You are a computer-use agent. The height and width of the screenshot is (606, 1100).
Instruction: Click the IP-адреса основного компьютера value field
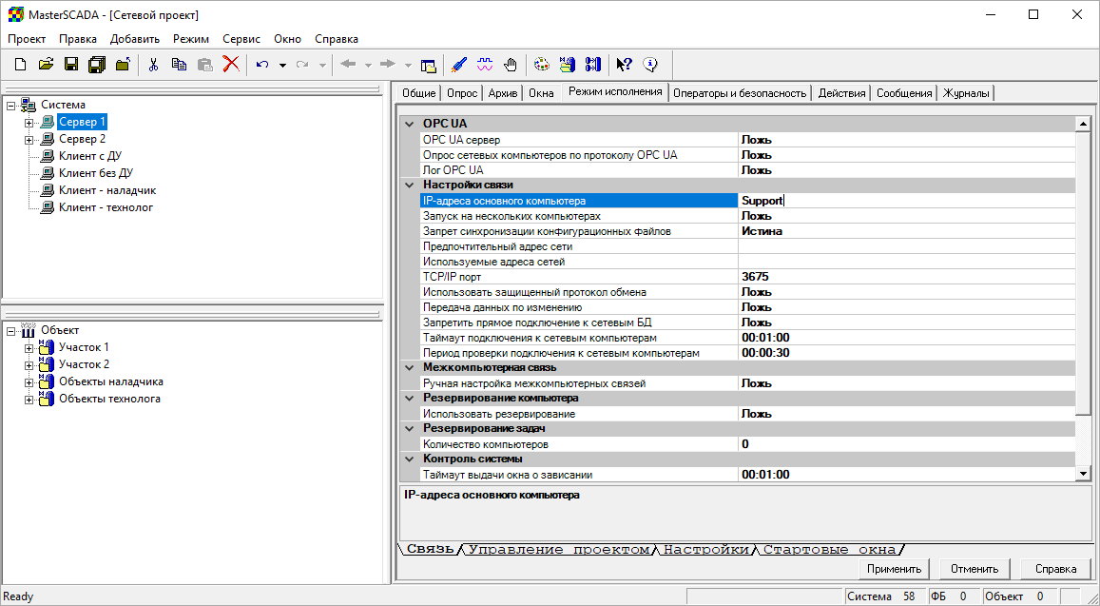[x=906, y=201]
